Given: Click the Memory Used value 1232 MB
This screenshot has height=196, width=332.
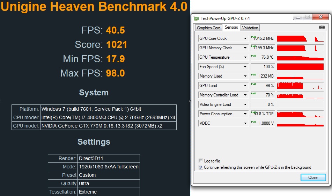Looking at the screenshot, I should [263, 76].
